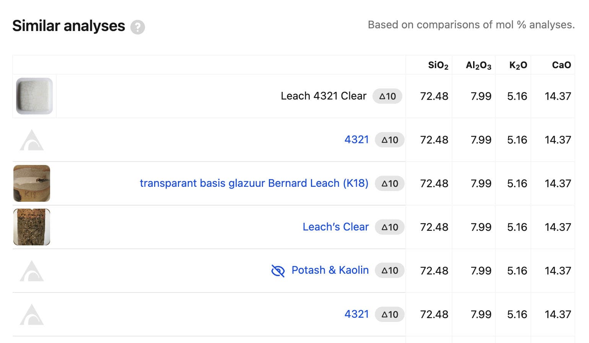Open the thumbnail image for Leach's Clear
The width and height of the screenshot is (589, 343).
[32, 227]
